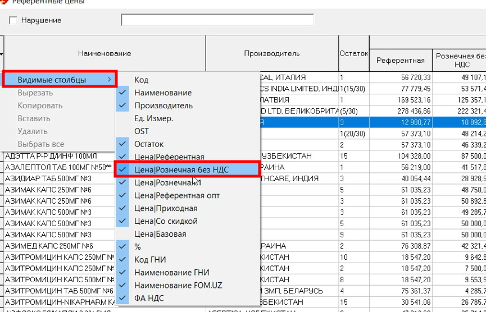The width and height of the screenshot is (486, 312).
Task: Open the Видимые столбцы submenu
Action: [x=60, y=80]
